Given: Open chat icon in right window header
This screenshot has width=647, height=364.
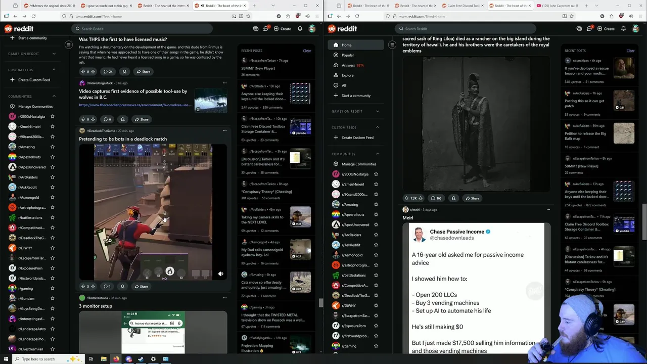Looking at the screenshot, I should click(589, 29).
